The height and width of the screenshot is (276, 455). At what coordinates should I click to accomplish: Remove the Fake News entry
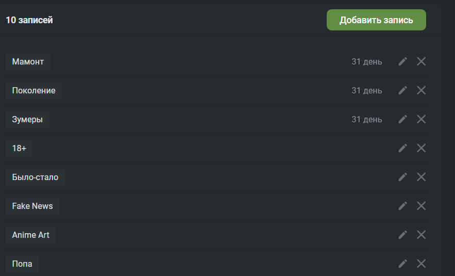pos(421,206)
